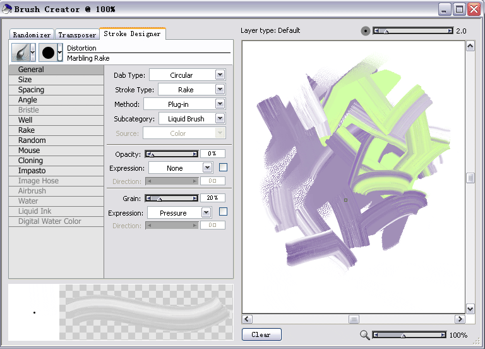Image resolution: width=485 pixels, height=349 pixels.
Task: Click the brush variant dab icon
Action: [48, 52]
